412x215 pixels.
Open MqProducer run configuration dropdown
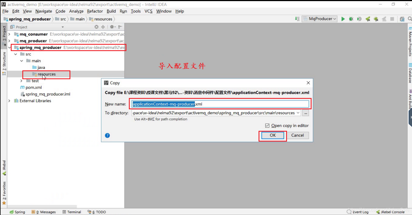pyautogui.click(x=320, y=19)
